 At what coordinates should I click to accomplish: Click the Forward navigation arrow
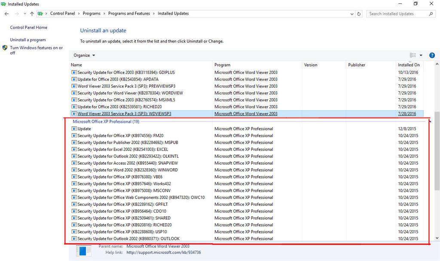pyautogui.click(x=17, y=14)
